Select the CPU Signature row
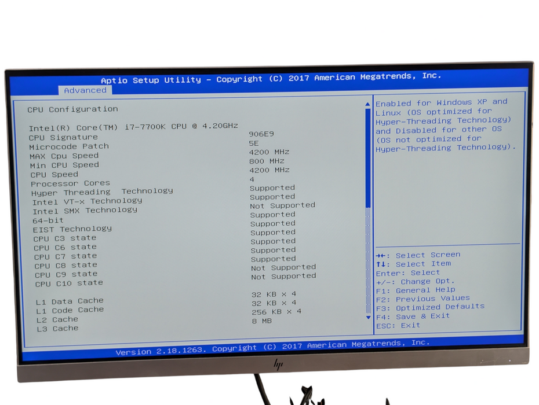 click(x=151, y=136)
